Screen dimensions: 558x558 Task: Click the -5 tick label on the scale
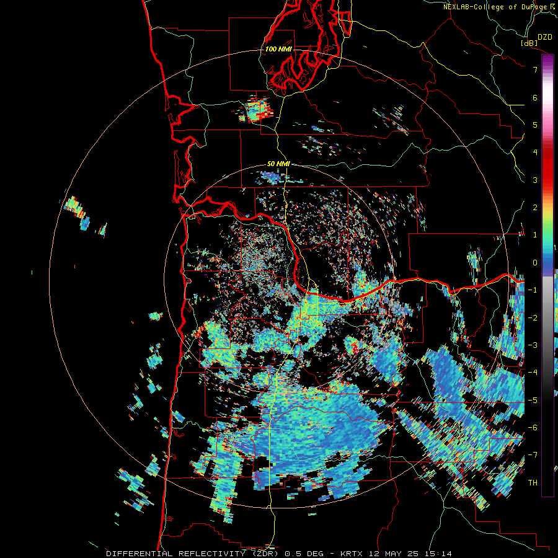coord(532,400)
